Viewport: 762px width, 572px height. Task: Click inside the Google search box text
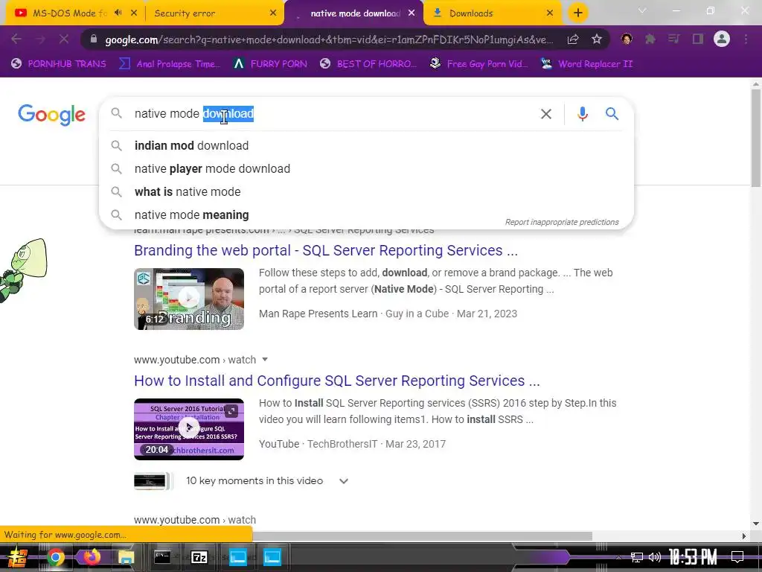coord(194,114)
